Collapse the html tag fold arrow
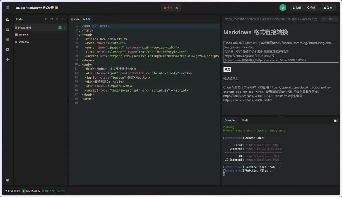The width and height of the screenshot is (342, 197). click(79, 31)
